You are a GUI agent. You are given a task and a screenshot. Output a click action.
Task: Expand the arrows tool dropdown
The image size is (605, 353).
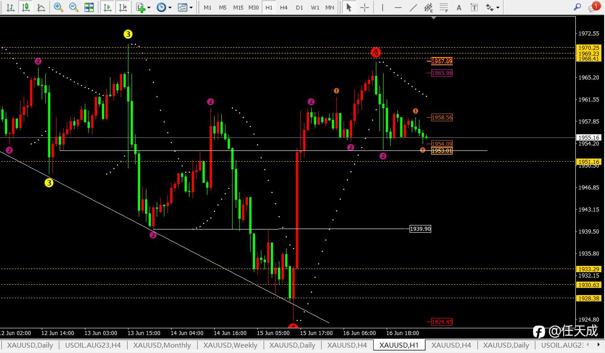point(498,8)
